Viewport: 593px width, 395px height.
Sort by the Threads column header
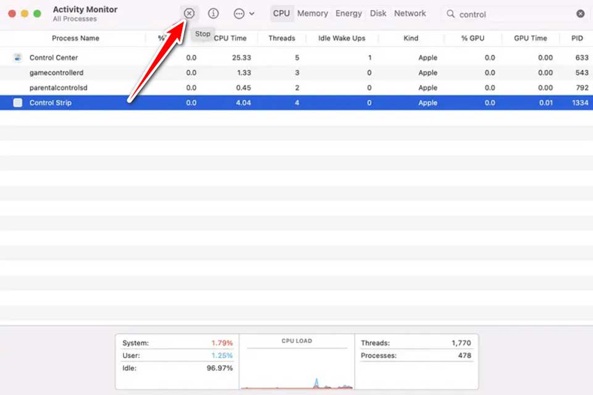282,38
